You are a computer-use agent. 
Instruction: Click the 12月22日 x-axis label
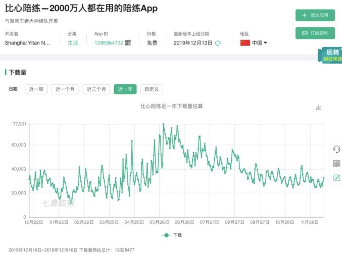coord(33,222)
